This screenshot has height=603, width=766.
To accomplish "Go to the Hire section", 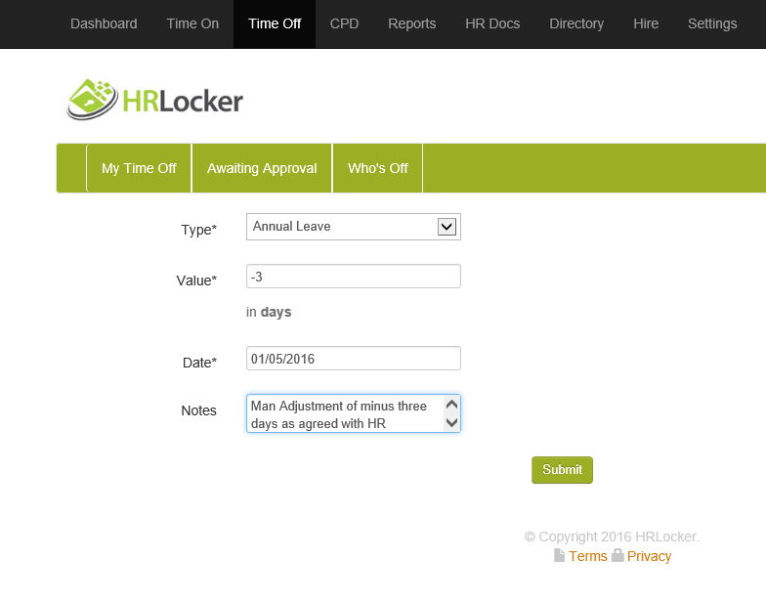I will pos(646,23).
